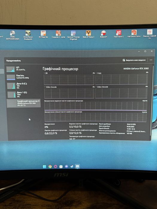This screenshot has height=209, width=157.
Task: Click the Video Decode usage graph
Action: point(121,93)
